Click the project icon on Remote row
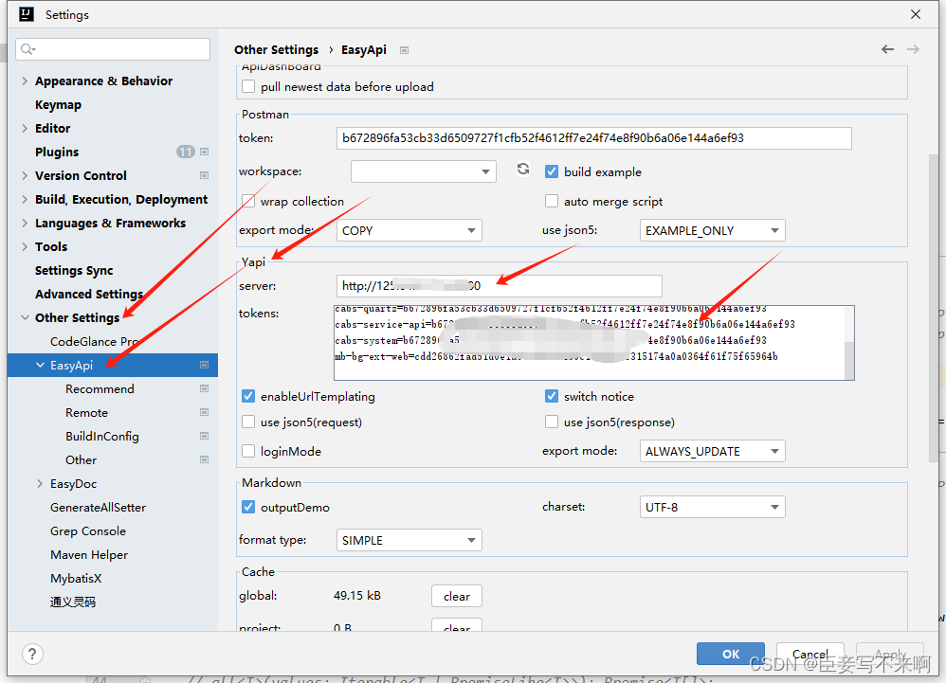Image resolution: width=946 pixels, height=683 pixels. click(205, 412)
